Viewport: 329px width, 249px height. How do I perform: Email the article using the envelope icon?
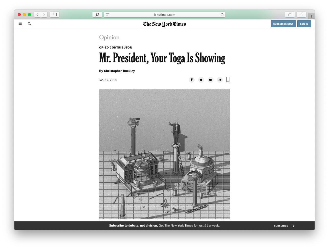point(210,80)
